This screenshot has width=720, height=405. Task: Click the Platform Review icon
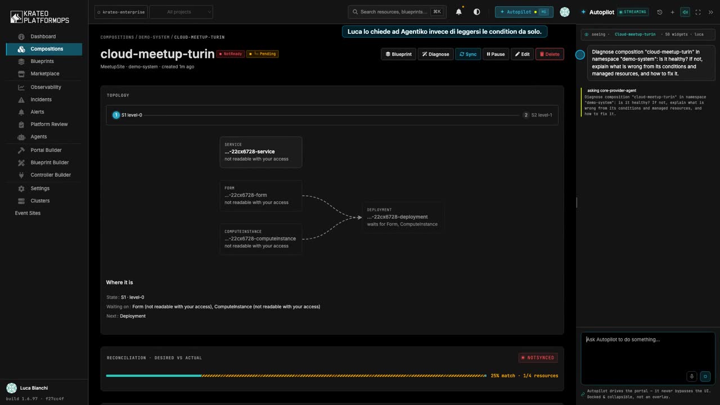coord(21,124)
